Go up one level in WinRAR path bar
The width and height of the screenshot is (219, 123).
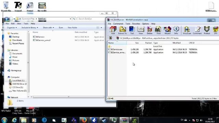(110, 38)
